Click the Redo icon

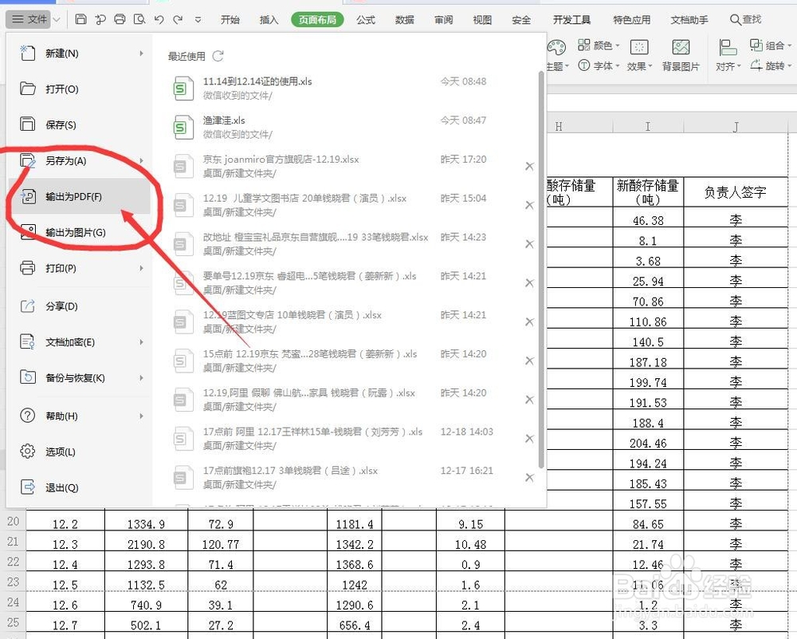click(x=176, y=18)
